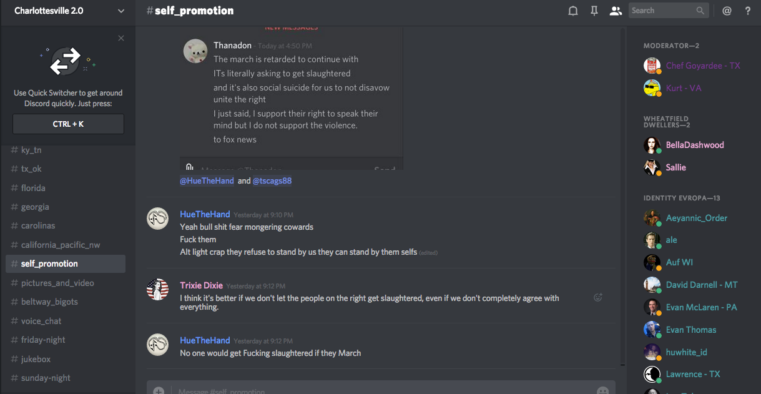Focus the Search input field
The image size is (761, 394).
point(662,11)
